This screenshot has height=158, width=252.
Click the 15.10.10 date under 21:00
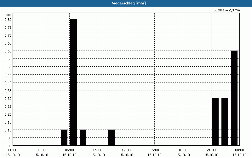click(211, 155)
